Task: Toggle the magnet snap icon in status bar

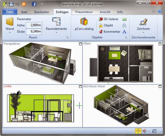Action: 145,131
